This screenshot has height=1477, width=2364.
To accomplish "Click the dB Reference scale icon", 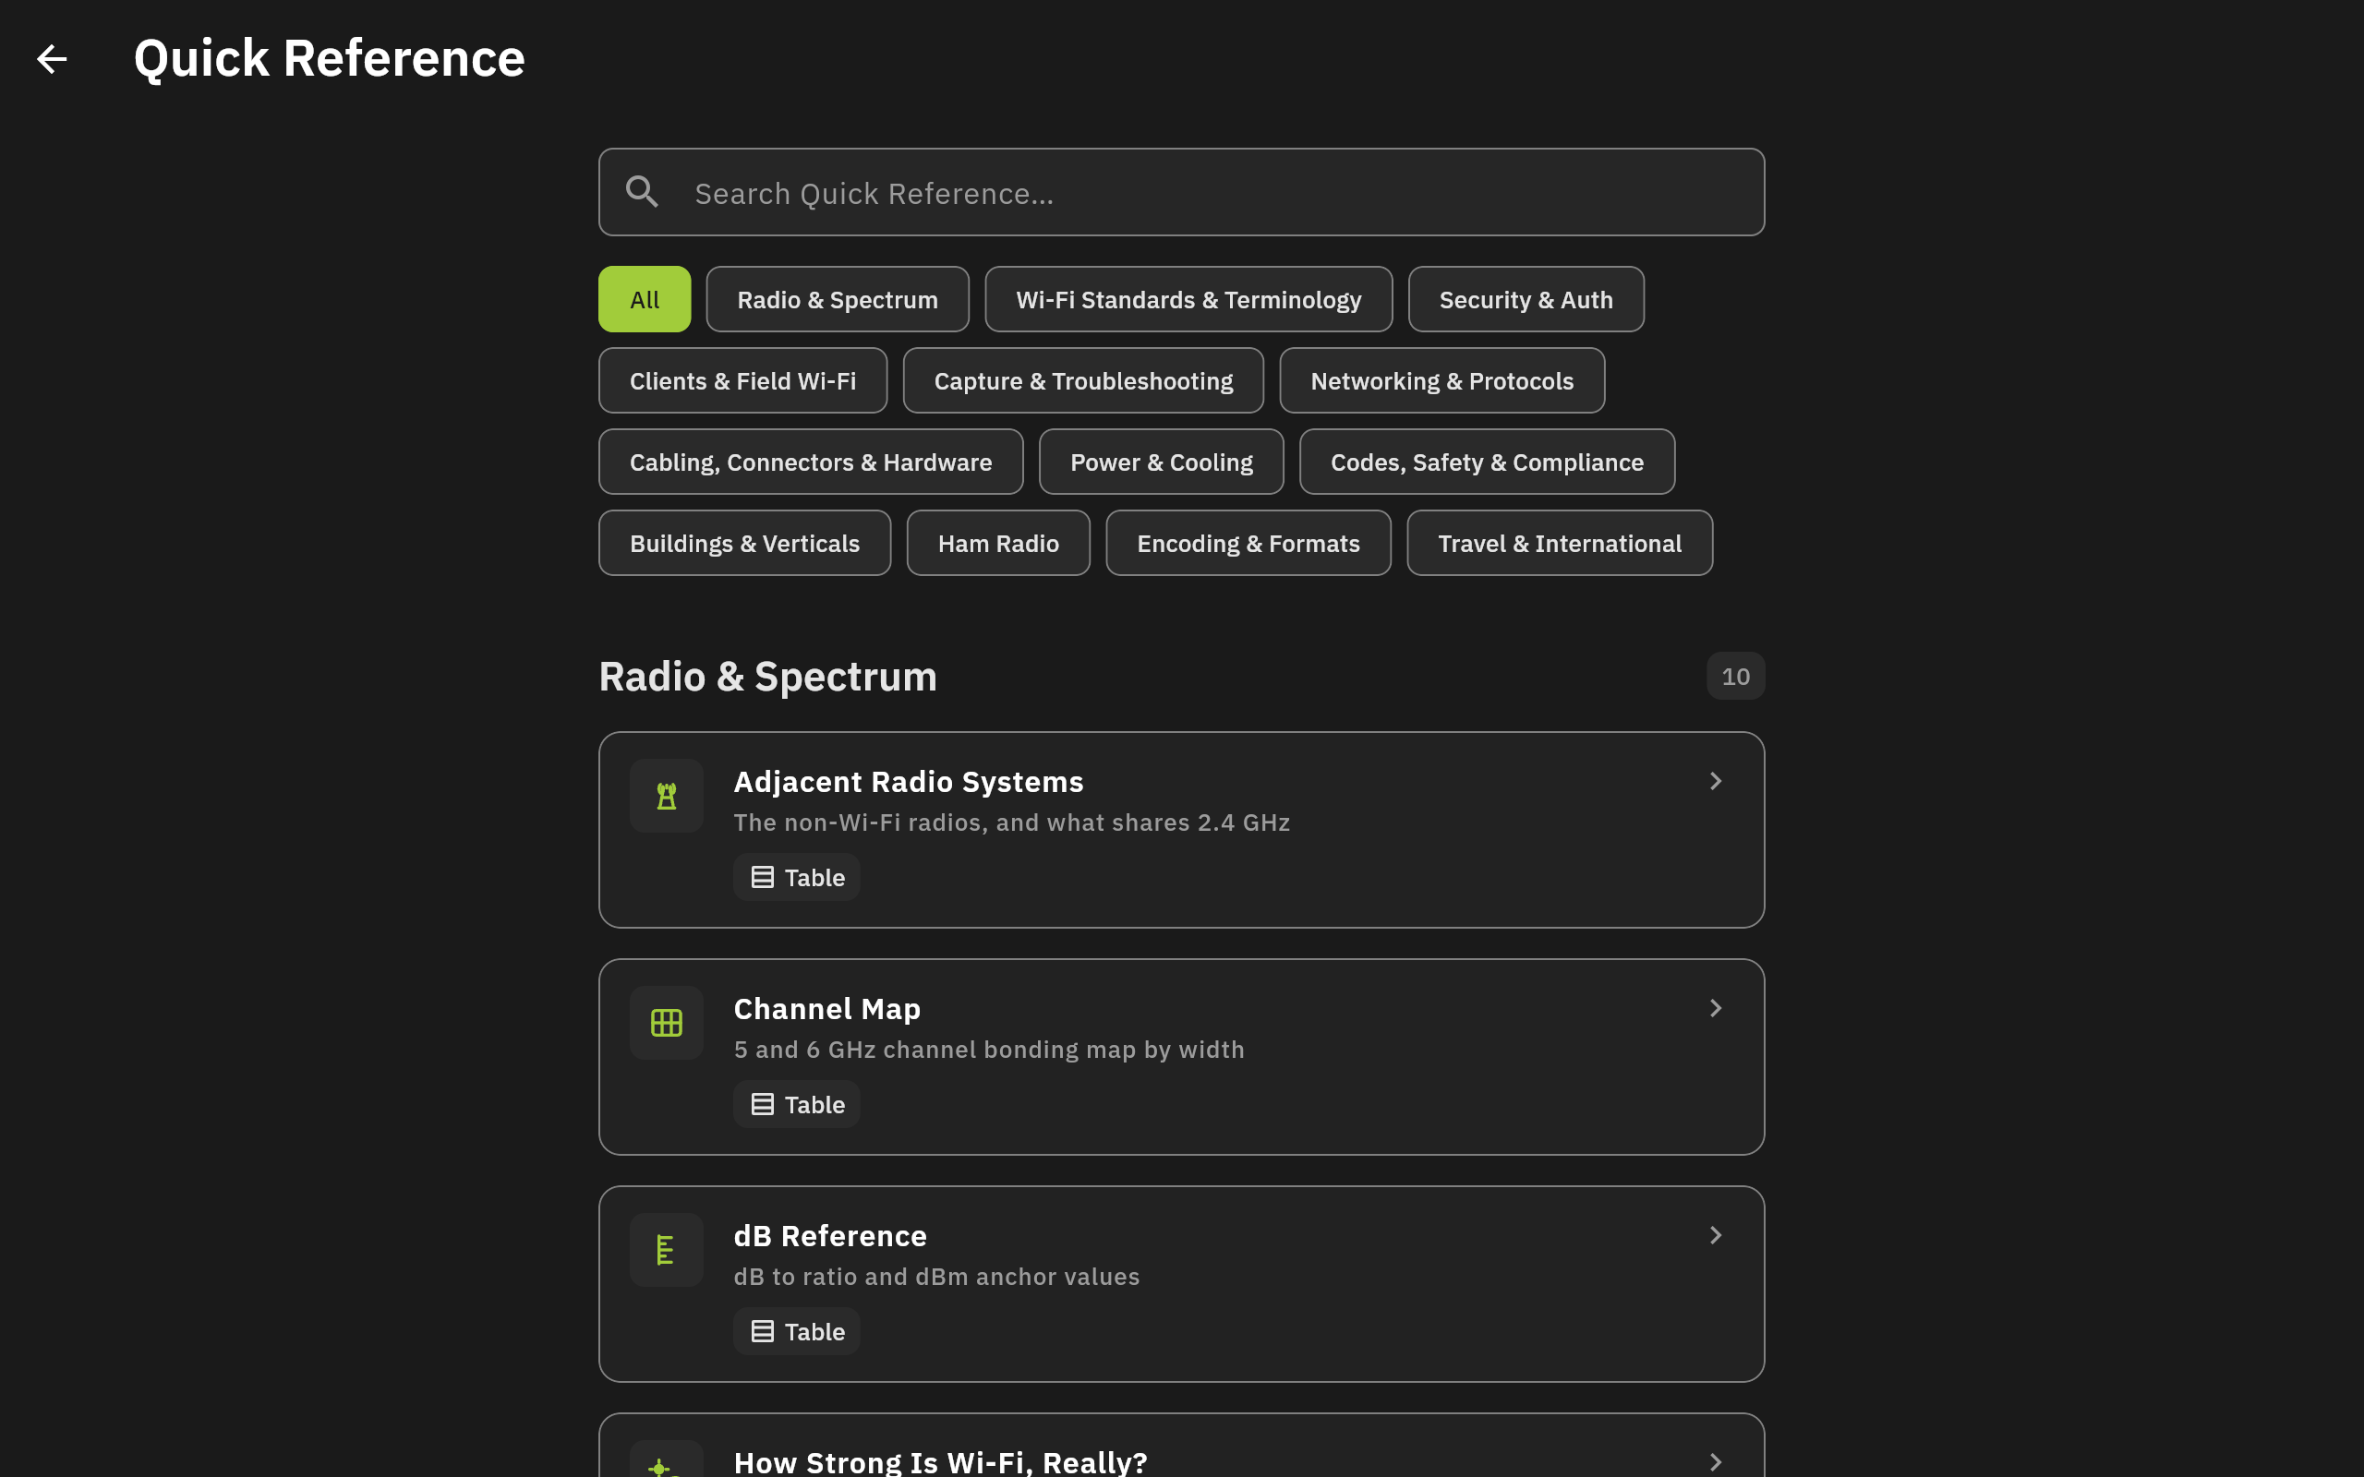I will [x=666, y=1250].
